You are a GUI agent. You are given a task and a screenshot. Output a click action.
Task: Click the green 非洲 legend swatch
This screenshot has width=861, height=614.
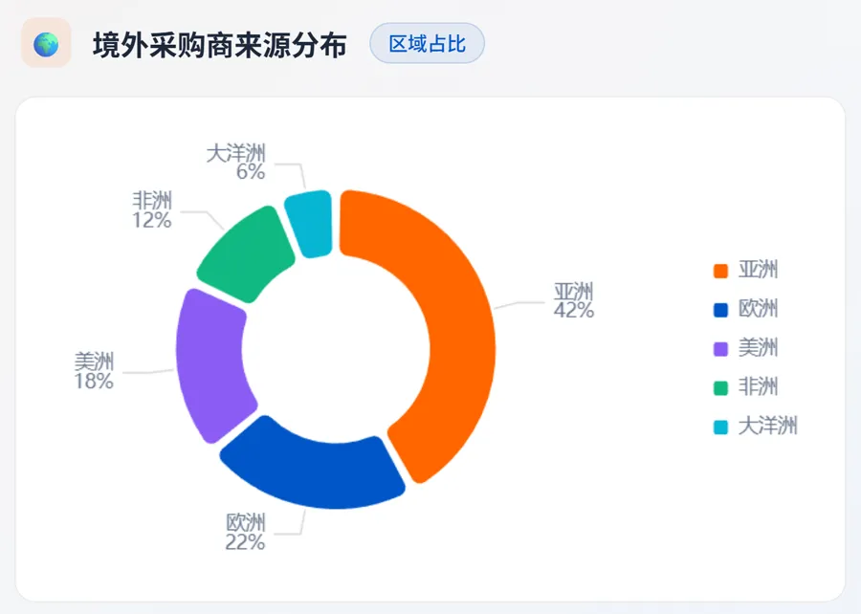click(721, 388)
